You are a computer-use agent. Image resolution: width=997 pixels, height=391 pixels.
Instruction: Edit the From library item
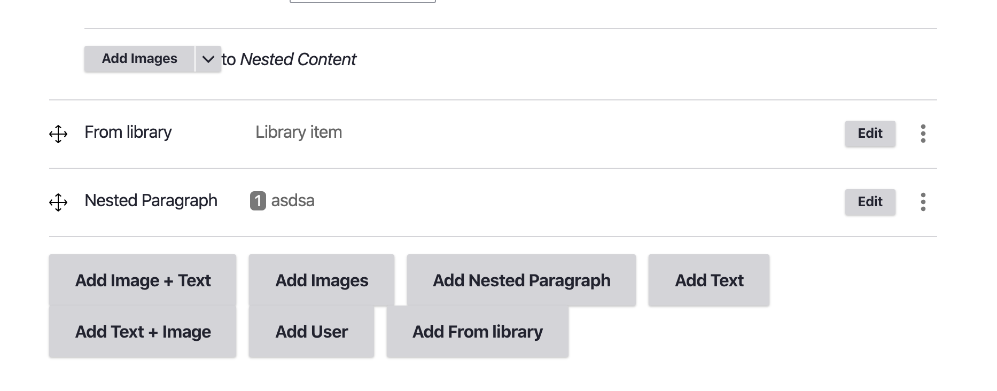869,134
